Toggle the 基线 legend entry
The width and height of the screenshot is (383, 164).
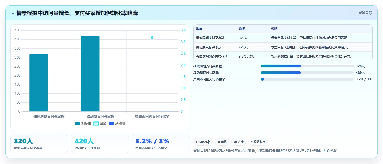[x=100, y=123]
